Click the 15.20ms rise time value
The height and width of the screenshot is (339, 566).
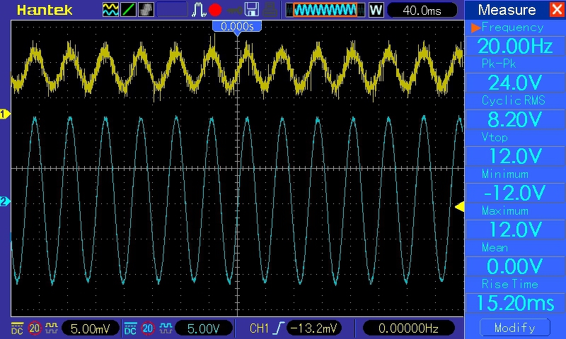515,302
